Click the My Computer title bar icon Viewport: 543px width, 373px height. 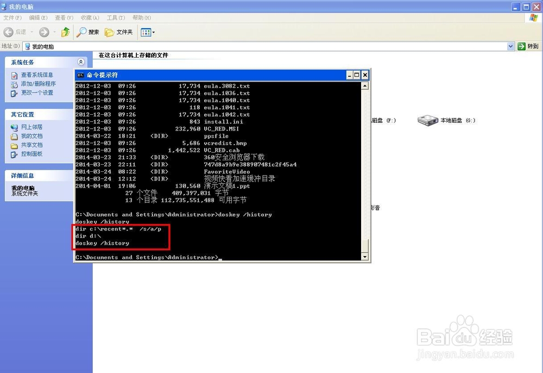[4, 6]
